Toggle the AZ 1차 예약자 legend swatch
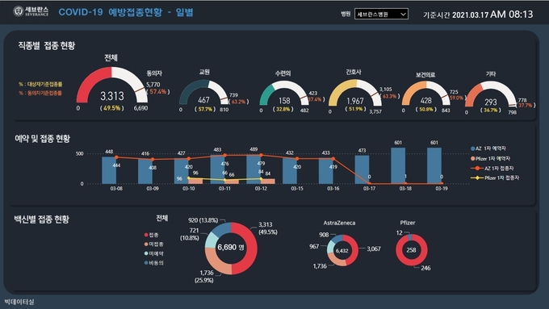This screenshot has height=309, width=549. [473, 148]
